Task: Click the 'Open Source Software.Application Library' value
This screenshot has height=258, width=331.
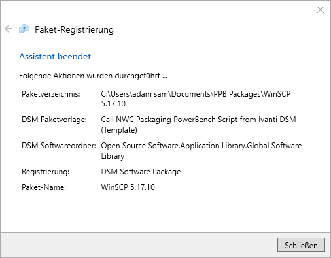Action: (201, 151)
